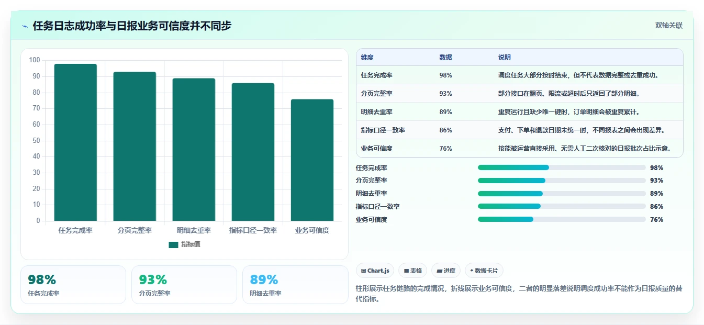This screenshot has height=325, width=704.
Task: Select the 进度 chip
Action: click(x=446, y=271)
